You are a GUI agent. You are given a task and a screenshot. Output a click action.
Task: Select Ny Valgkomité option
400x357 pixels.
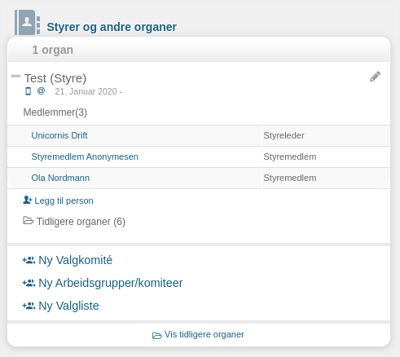[75, 260]
